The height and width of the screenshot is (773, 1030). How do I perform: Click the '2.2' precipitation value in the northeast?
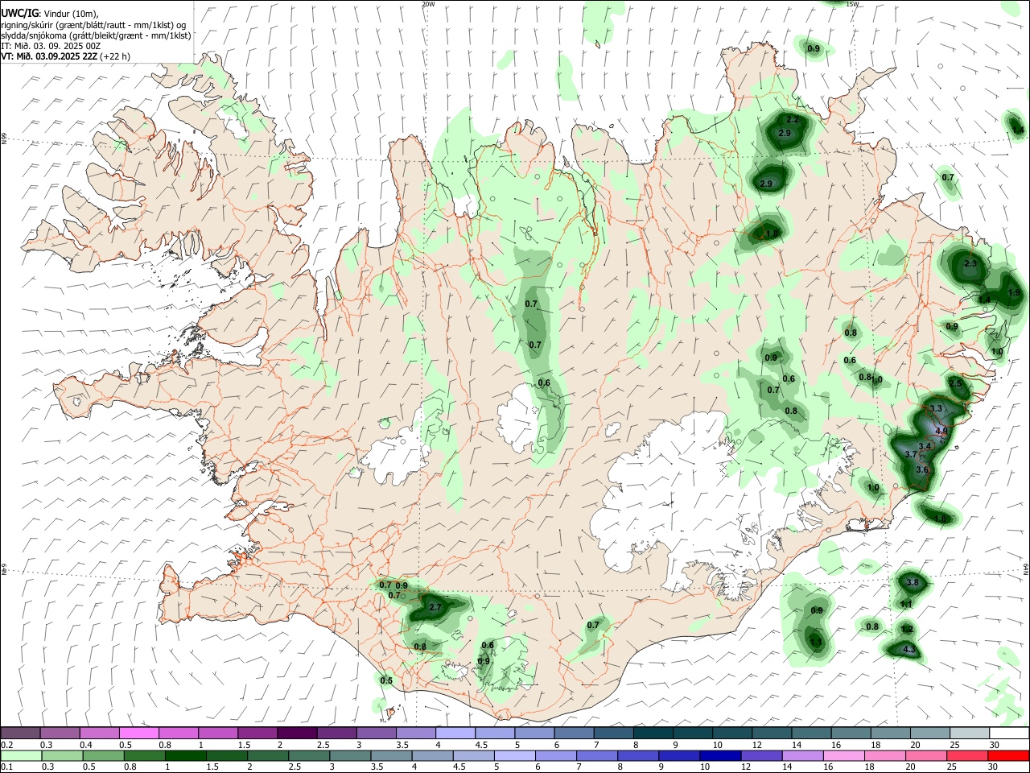click(792, 120)
